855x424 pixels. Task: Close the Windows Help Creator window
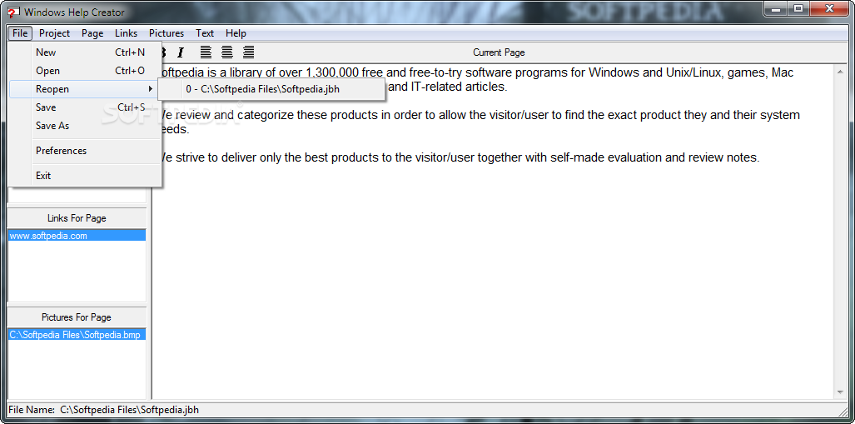(x=829, y=9)
